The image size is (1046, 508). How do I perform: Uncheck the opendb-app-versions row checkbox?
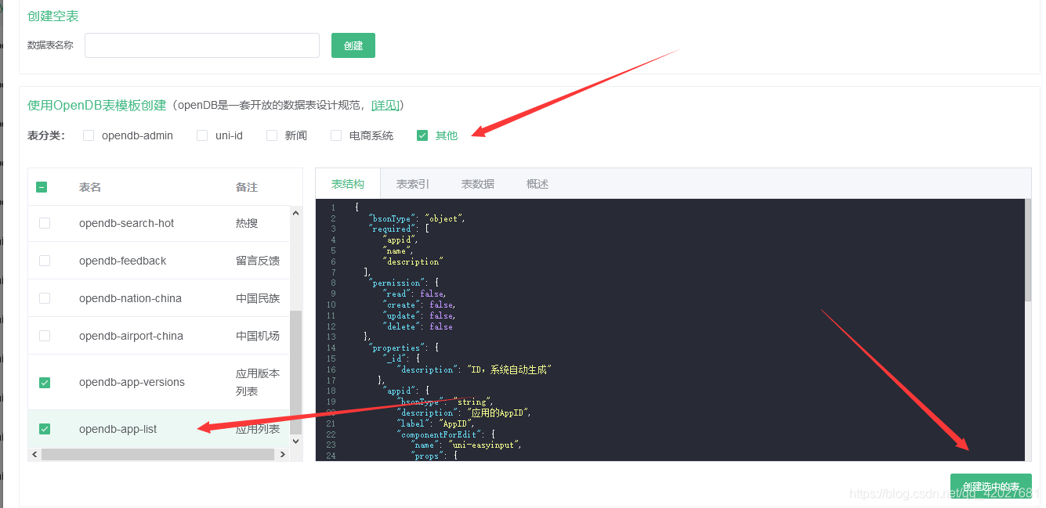point(45,383)
